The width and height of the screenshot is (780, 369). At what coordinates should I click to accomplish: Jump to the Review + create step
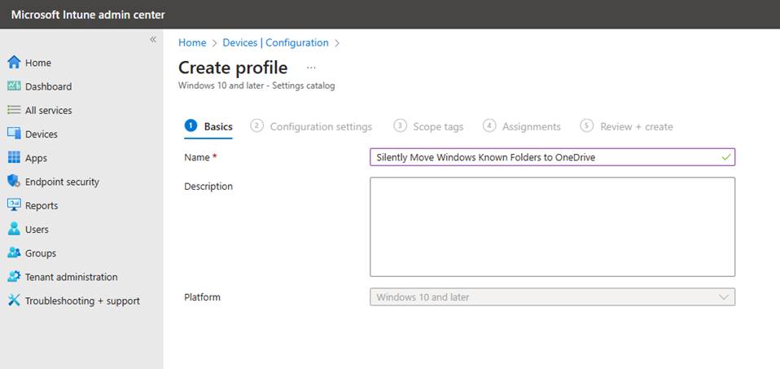[636, 126]
